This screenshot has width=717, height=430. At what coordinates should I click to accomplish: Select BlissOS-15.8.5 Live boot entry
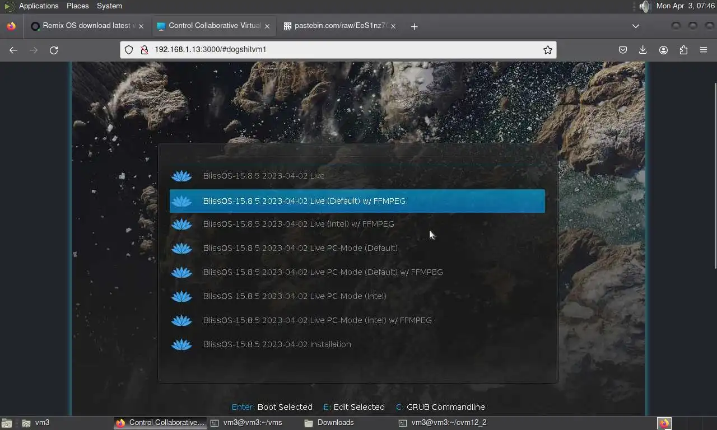pos(357,176)
